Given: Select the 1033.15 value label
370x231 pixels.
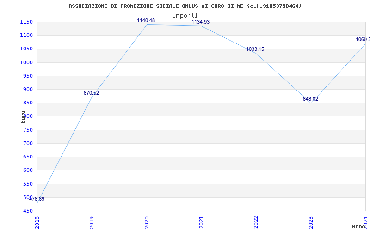Looking at the screenshot, I should (255, 49).
